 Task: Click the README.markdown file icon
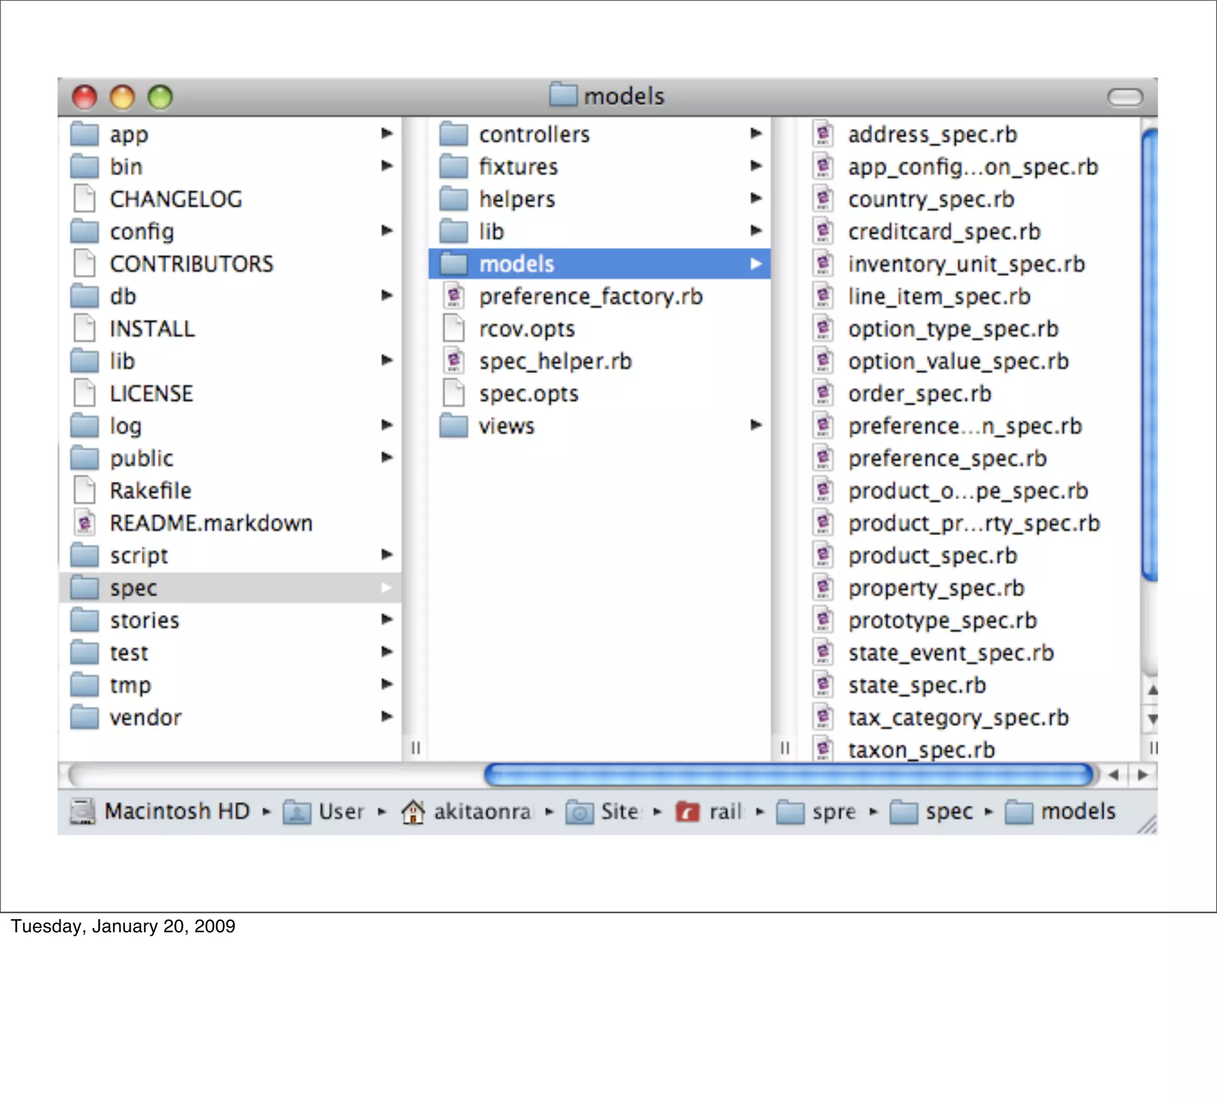pos(84,523)
